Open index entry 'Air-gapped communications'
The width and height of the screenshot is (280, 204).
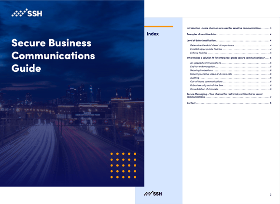click(x=231, y=63)
